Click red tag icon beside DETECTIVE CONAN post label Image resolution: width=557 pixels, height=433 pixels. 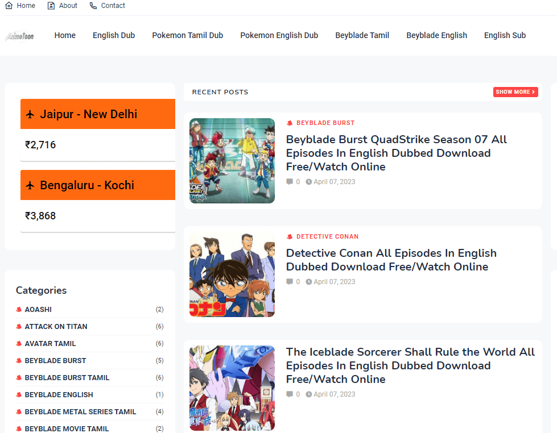(290, 237)
